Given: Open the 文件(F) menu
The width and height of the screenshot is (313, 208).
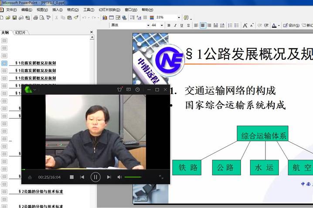Looking at the screenshot, I should click(11, 10).
